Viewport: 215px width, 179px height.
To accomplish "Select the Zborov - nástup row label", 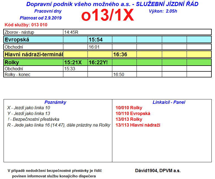I will pyautogui.click(x=33, y=32).
